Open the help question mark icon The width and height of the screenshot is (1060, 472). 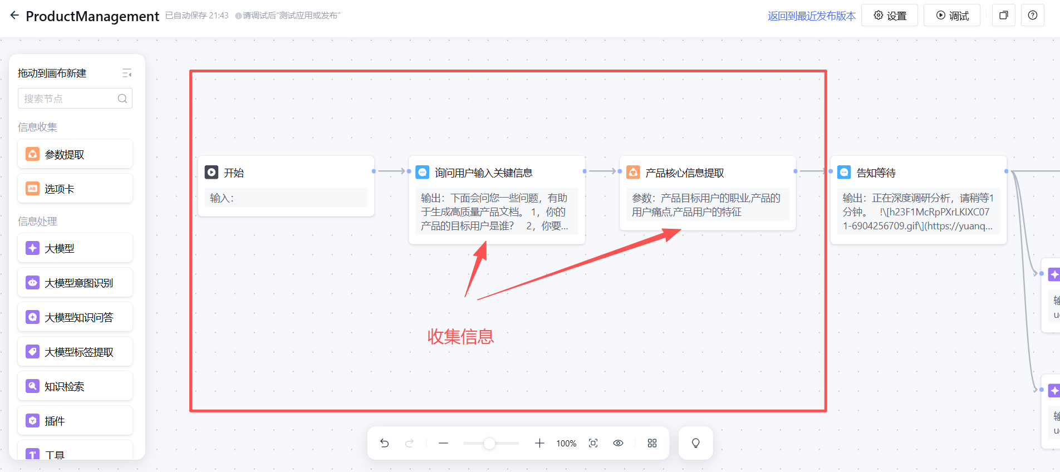(x=1033, y=16)
